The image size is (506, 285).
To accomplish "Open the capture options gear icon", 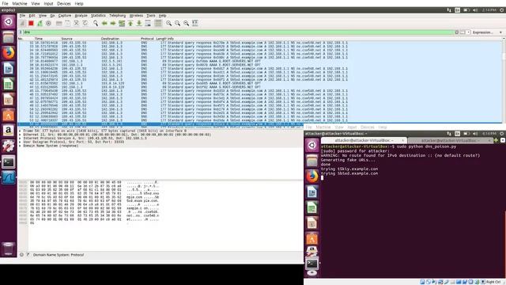I will point(48,23).
